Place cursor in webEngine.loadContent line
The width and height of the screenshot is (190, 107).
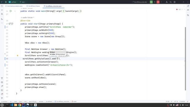[49, 65]
